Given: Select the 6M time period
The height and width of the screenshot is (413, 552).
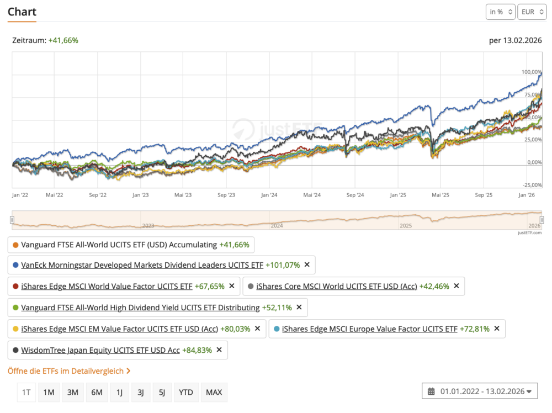Looking at the screenshot, I should 97,392.
